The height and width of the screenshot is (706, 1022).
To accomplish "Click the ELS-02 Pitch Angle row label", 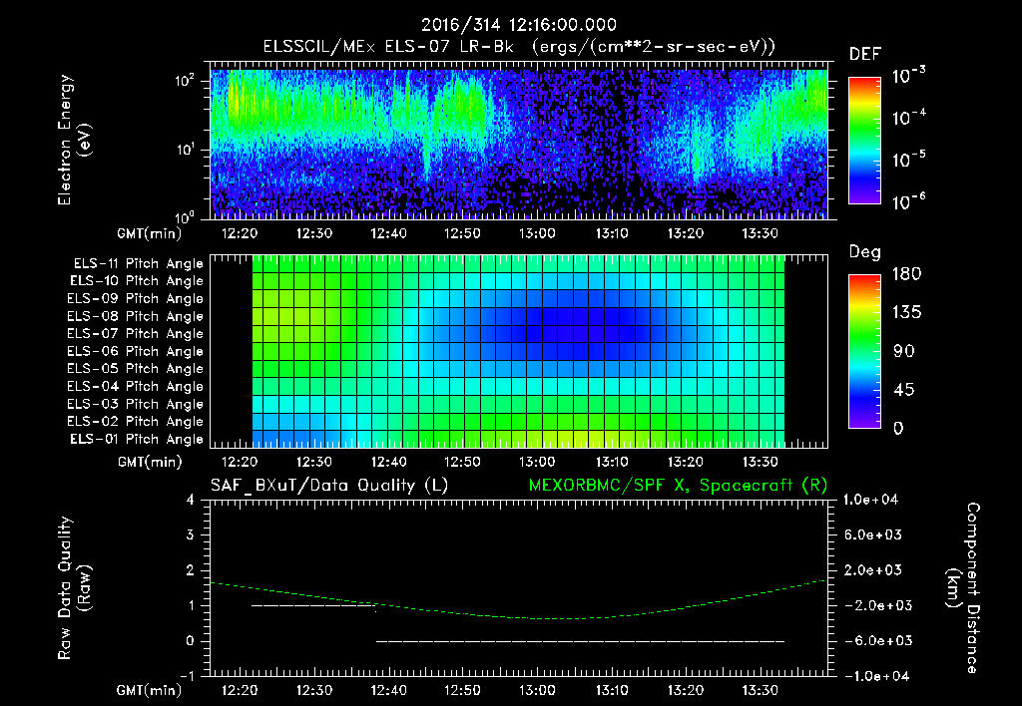I will point(136,422).
